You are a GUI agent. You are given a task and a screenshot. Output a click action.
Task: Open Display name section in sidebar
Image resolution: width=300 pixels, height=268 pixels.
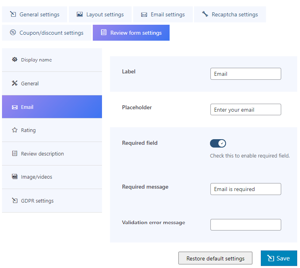tap(52, 60)
